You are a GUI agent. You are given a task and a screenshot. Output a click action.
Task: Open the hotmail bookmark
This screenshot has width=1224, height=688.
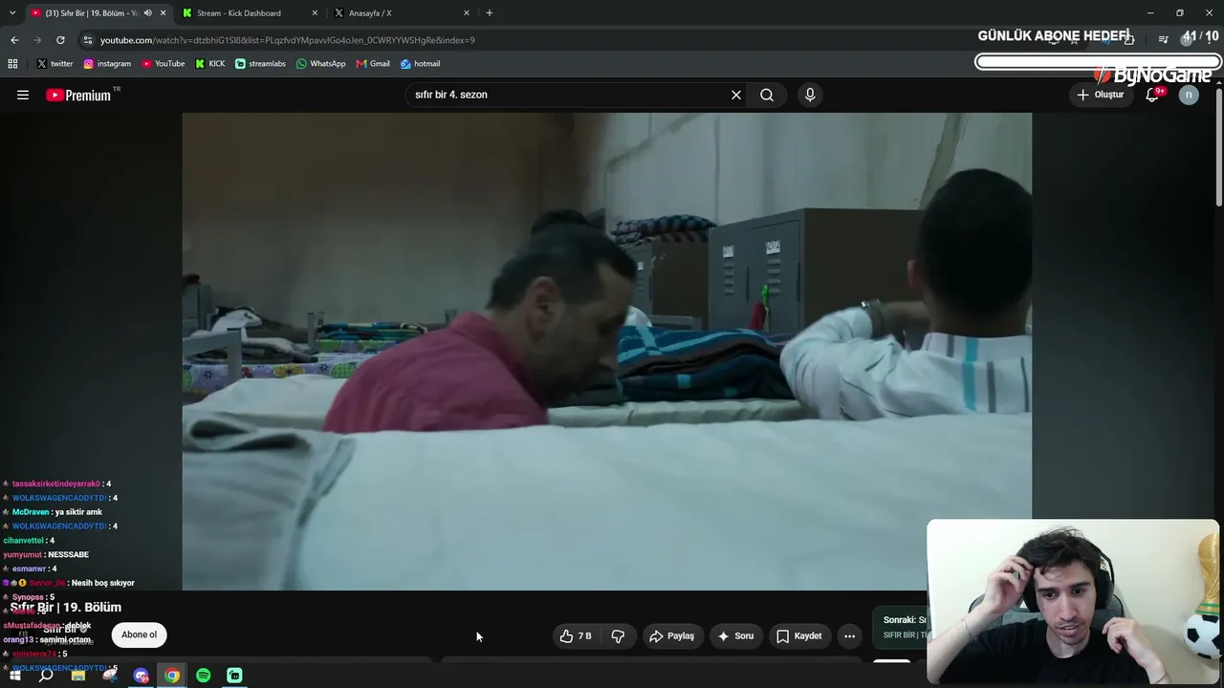point(421,64)
